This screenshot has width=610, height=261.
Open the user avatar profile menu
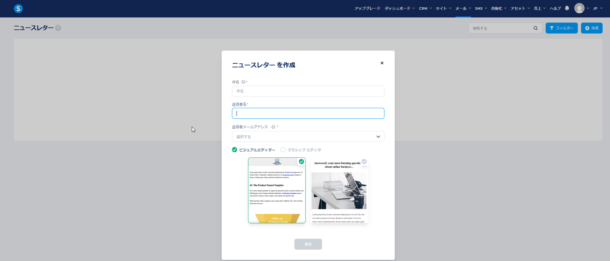(579, 8)
